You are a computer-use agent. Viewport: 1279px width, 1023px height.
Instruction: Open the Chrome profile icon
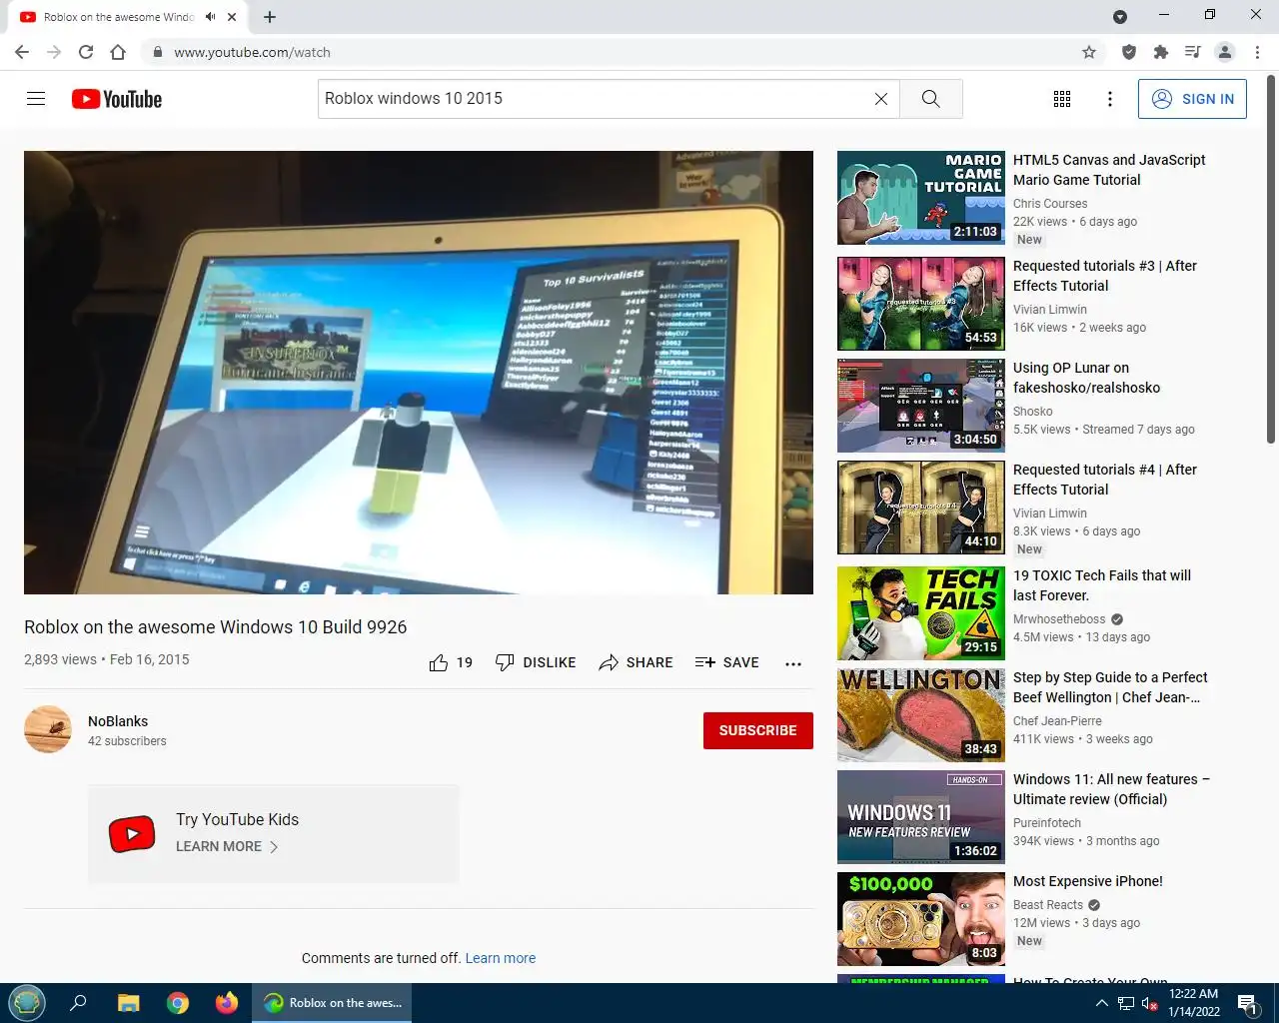click(1225, 52)
